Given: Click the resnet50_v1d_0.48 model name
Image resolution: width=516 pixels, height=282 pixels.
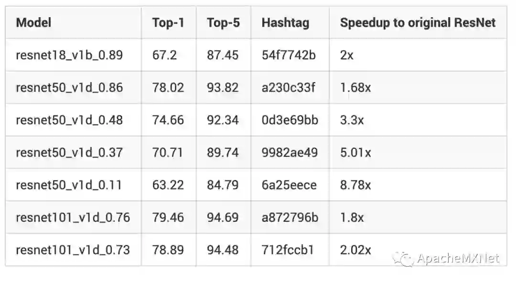Looking at the screenshot, I should [69, 120].
